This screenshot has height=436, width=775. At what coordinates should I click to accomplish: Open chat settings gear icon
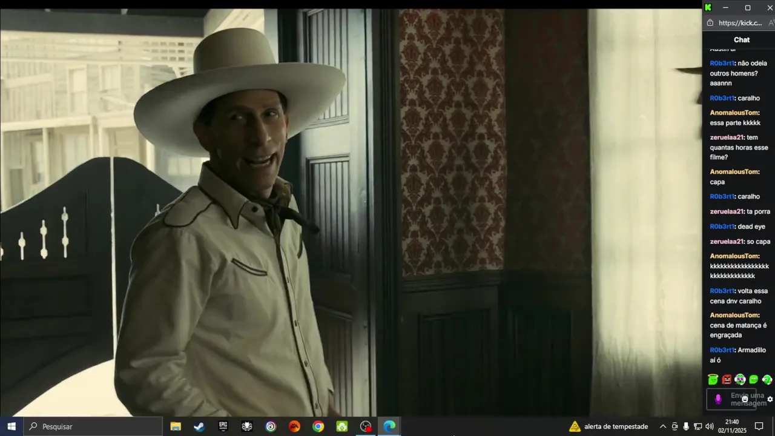(x=770, y=399)
